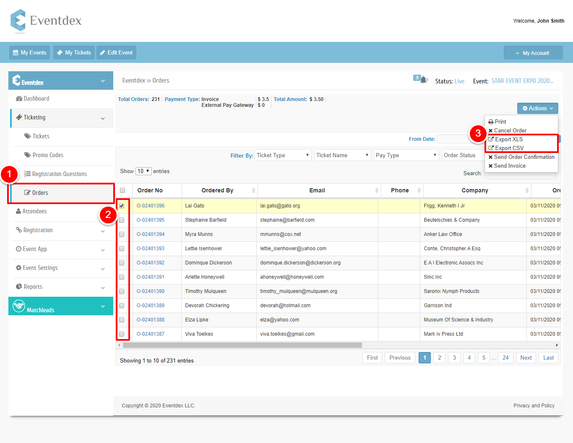Click Edit Event pencil button

[116, 53]
